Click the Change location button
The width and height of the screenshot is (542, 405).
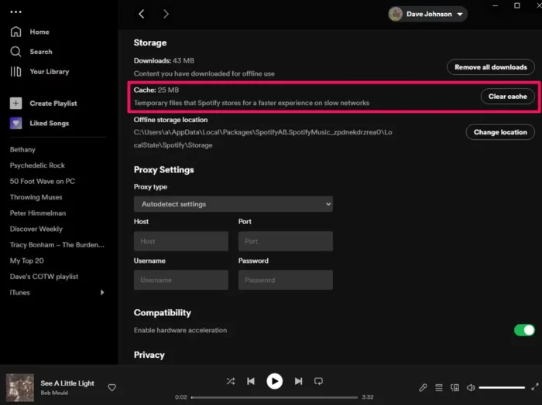[x=500, y=132]
